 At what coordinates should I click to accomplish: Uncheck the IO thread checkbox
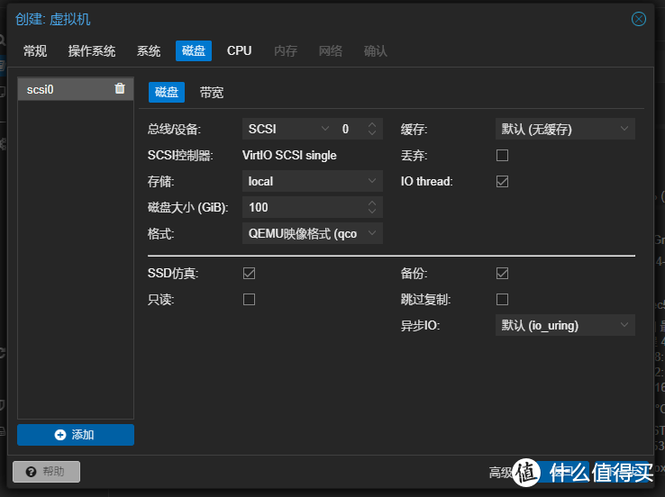click(503, 182)
